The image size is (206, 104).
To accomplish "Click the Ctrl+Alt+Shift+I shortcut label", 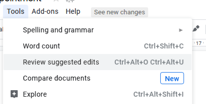I will pyautogui.click(x=158, y=94).
